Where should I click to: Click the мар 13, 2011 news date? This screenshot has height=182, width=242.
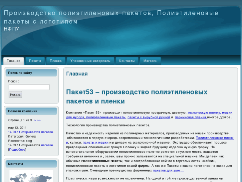point(17,128)
